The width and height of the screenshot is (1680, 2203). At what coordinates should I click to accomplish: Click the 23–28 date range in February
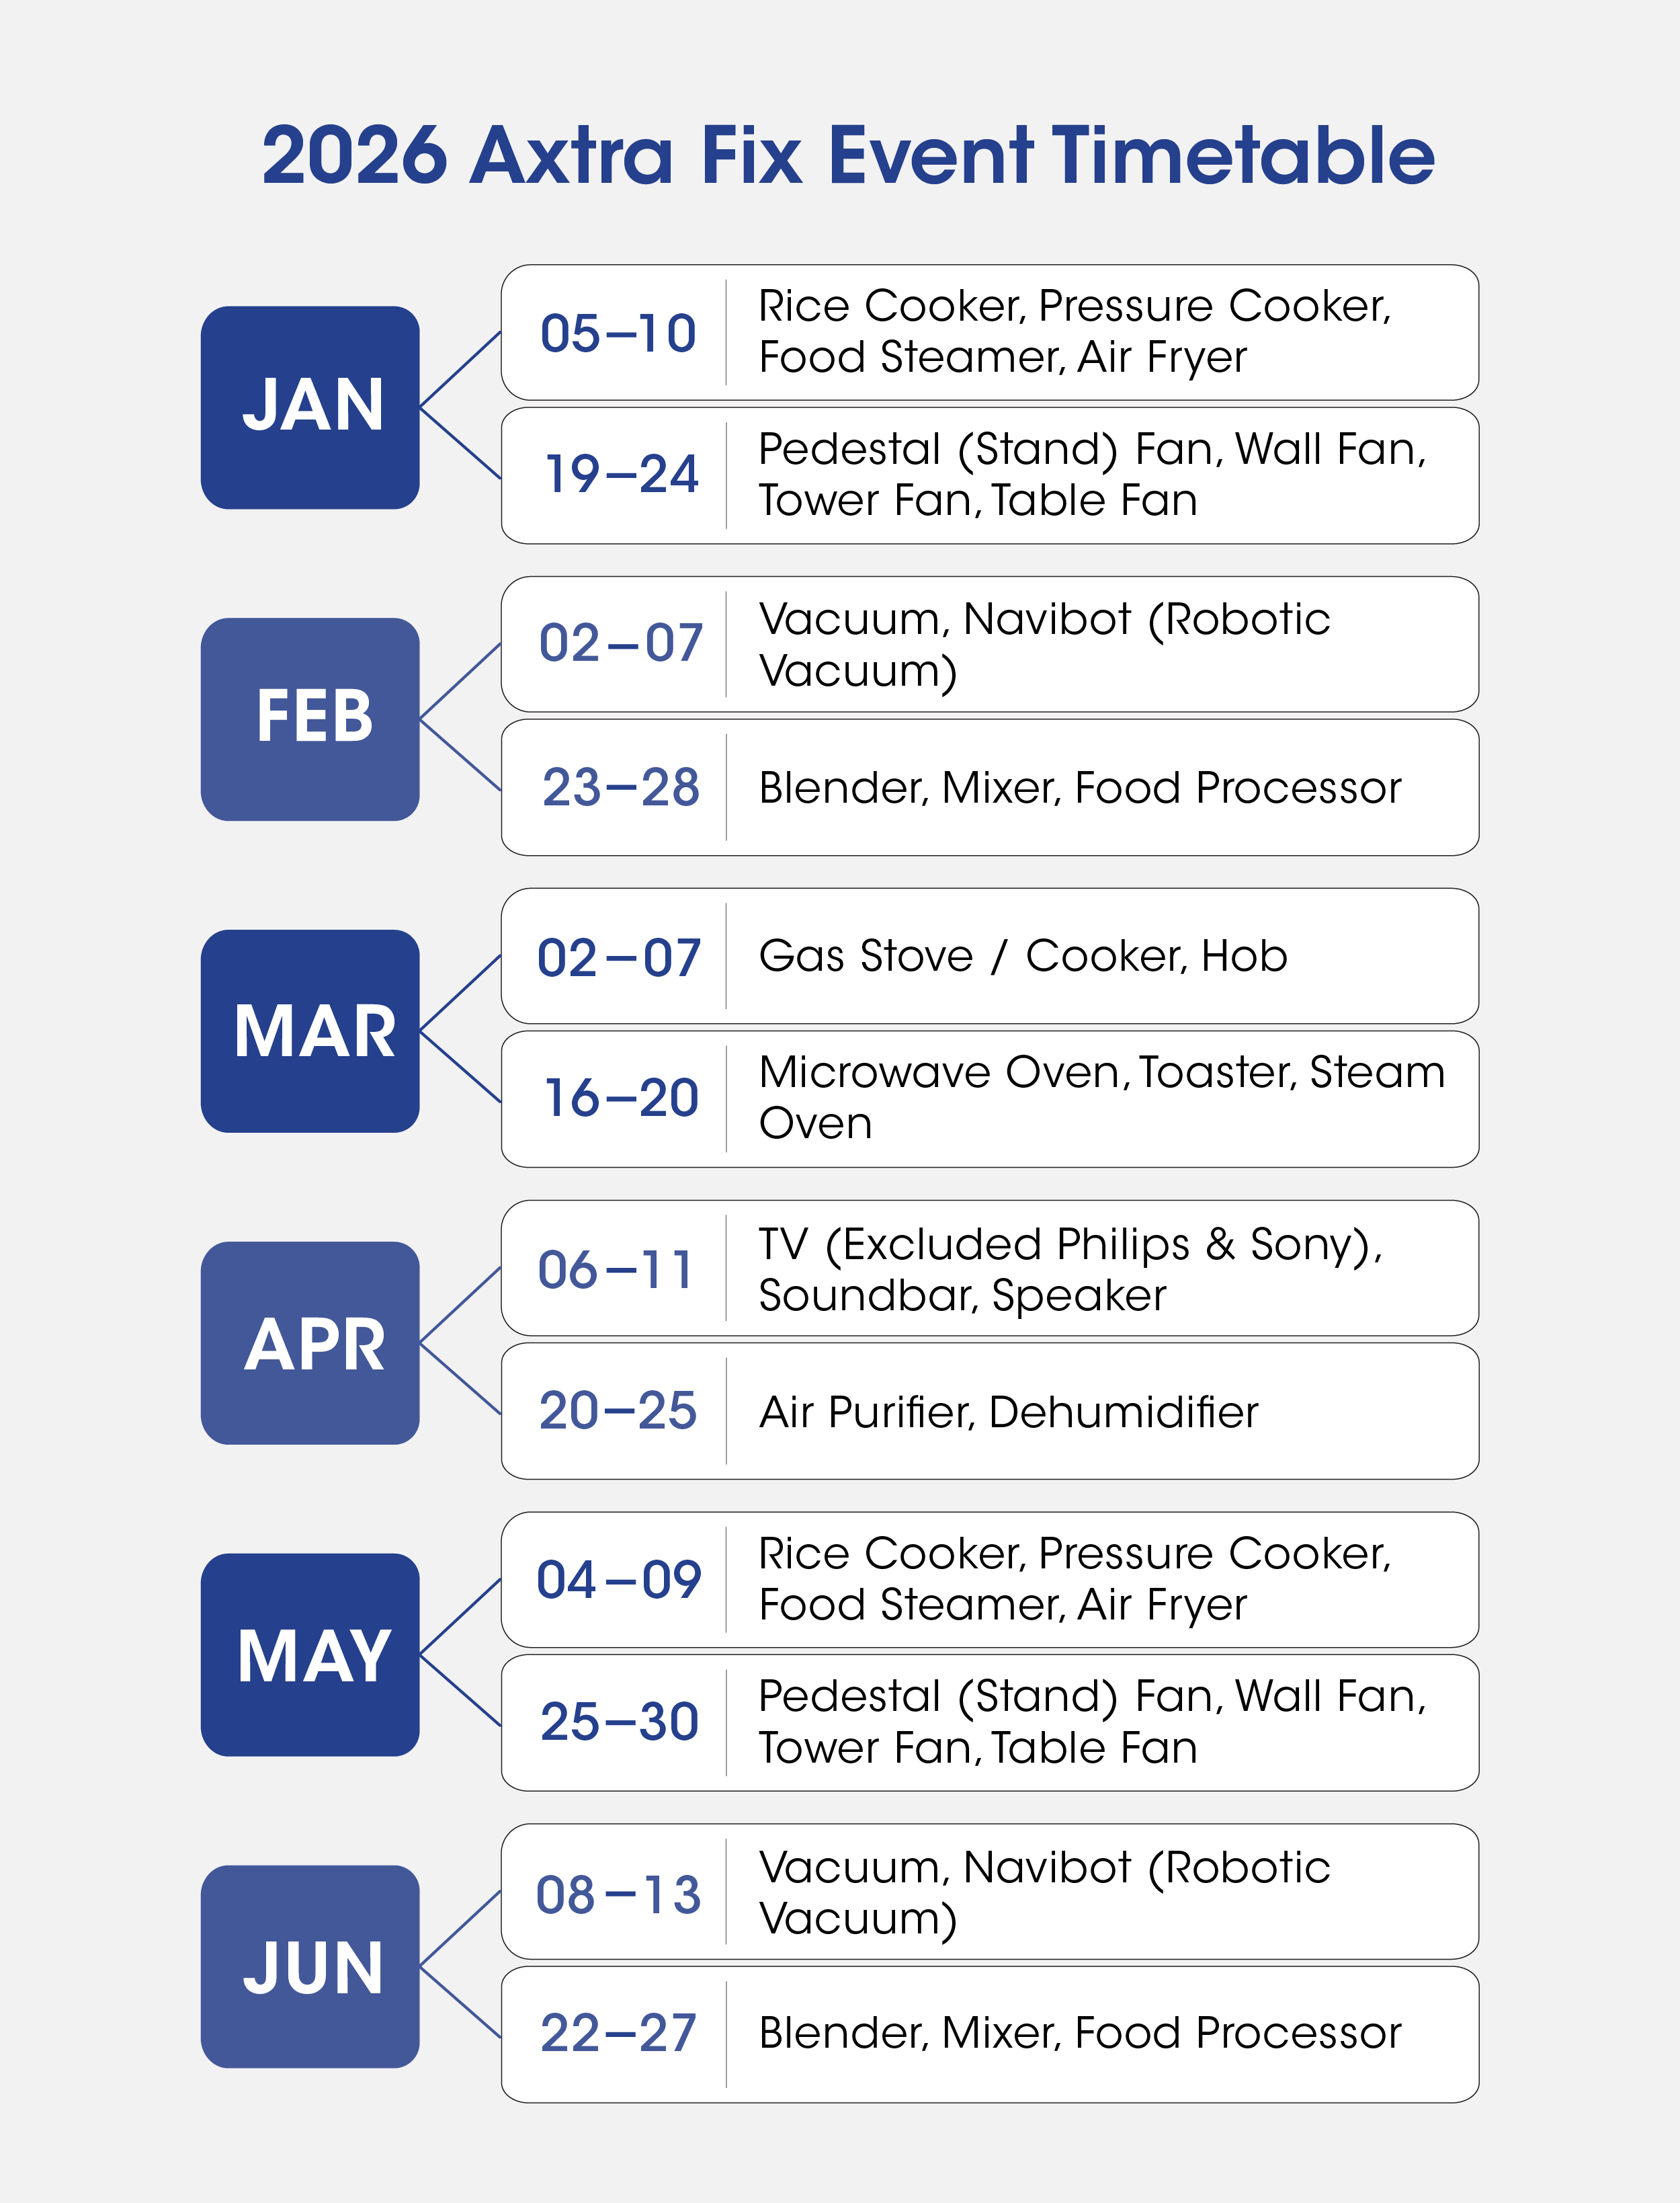pos(621,787)
